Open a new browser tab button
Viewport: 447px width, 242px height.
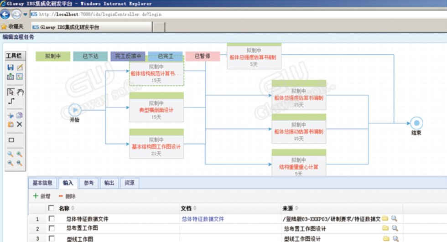point(159,27)
